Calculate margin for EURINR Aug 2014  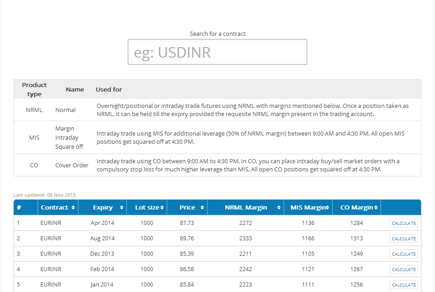404,238
